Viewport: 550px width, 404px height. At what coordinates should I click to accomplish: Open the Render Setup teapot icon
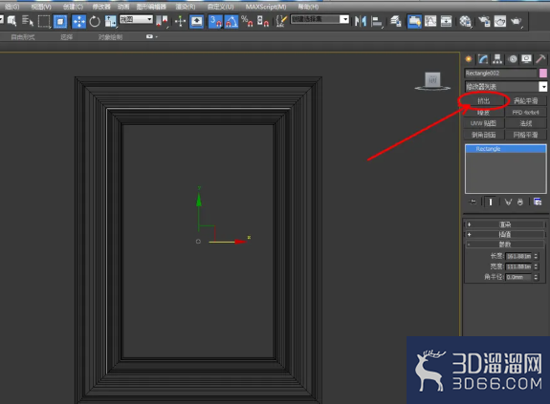point(484,21)
